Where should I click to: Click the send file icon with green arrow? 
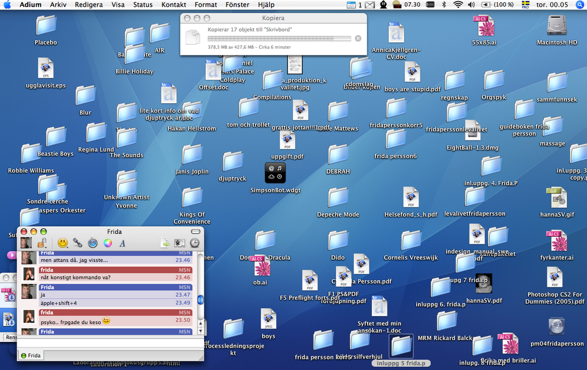tap(165, 243)
